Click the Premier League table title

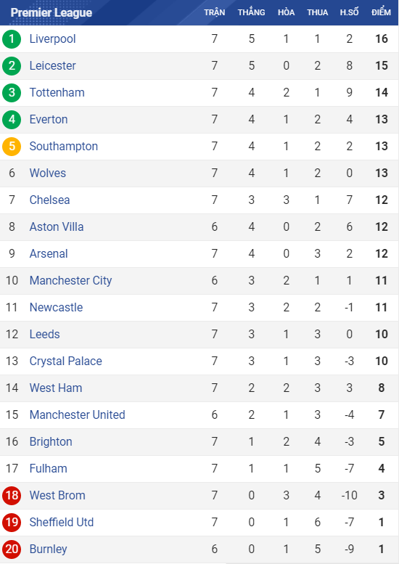(x=52, y=12)
